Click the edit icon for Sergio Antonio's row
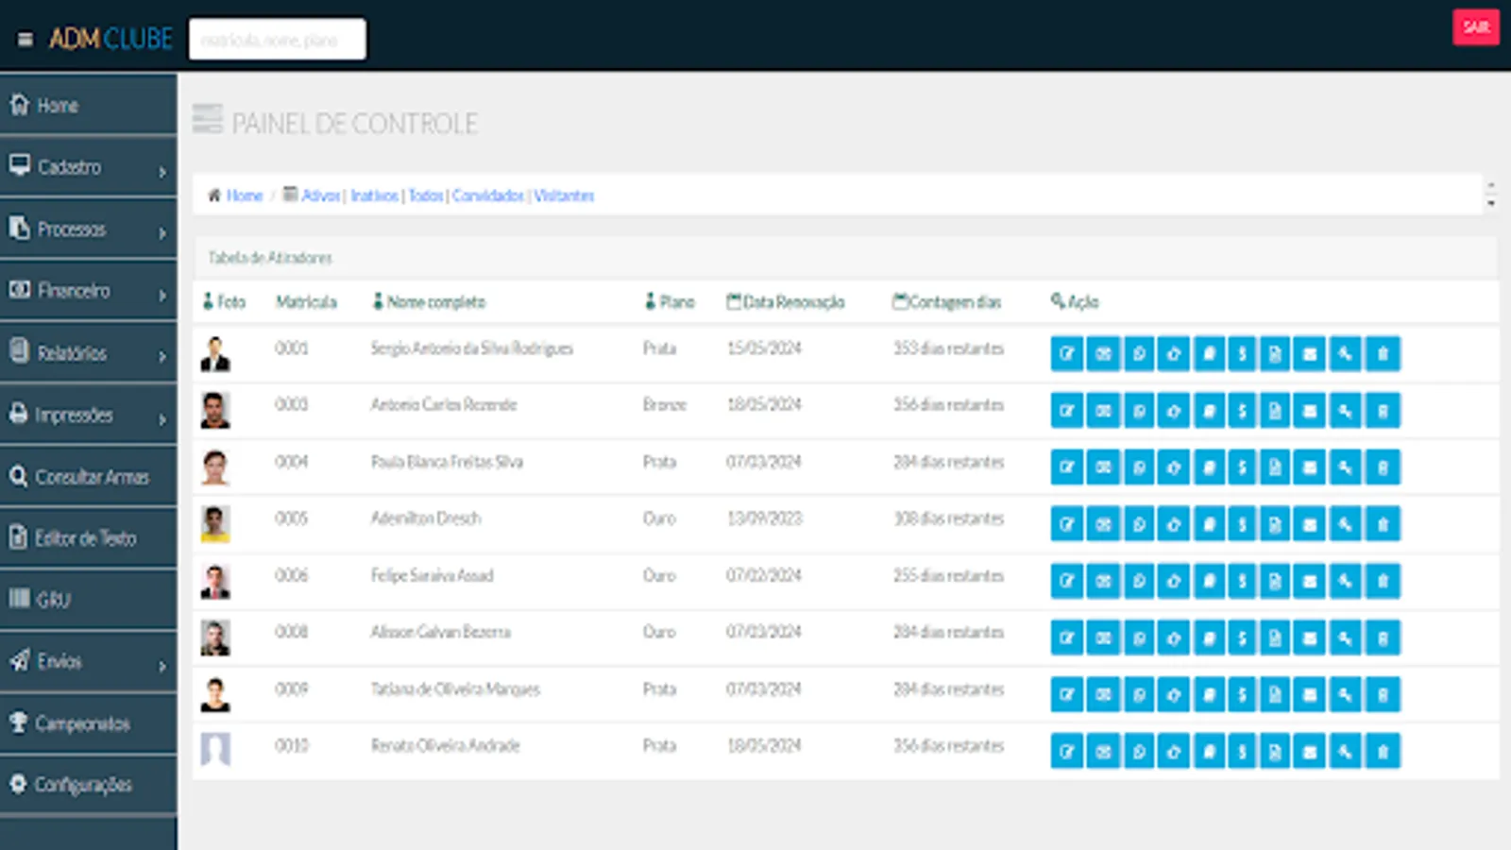The height and width of the screenshot is (850, 1511). pyautogui.click(x=1066, y=354)
